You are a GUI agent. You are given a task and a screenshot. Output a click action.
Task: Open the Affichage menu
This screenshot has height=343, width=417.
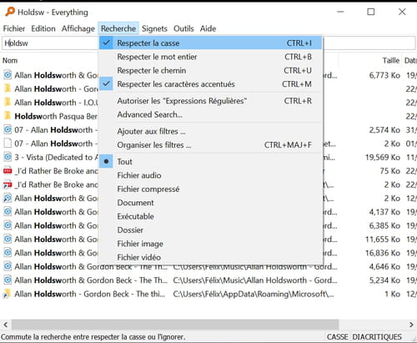click(78, 28)
